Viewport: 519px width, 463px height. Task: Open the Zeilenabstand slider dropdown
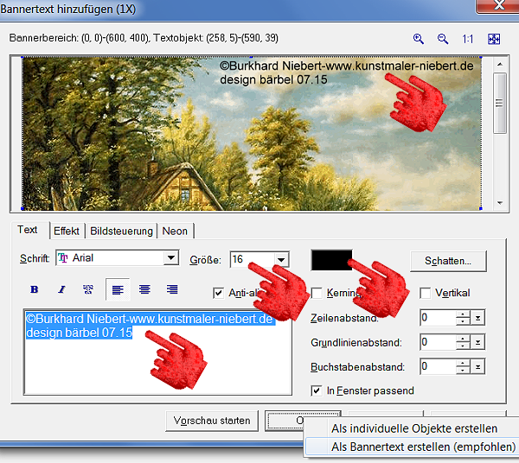(478, 318)
